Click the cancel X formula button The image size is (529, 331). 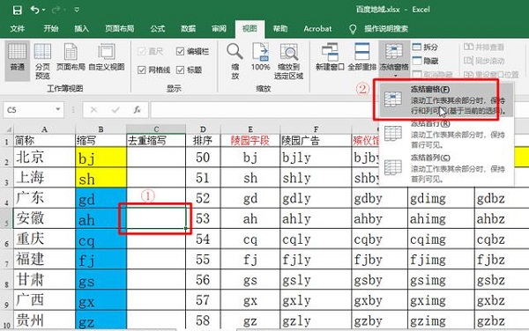(93, 110)
